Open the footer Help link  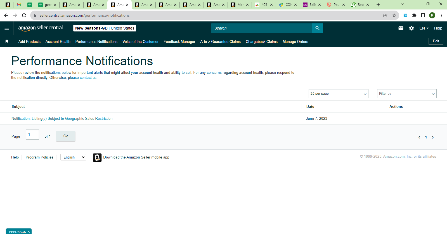(x=15, y=157)
